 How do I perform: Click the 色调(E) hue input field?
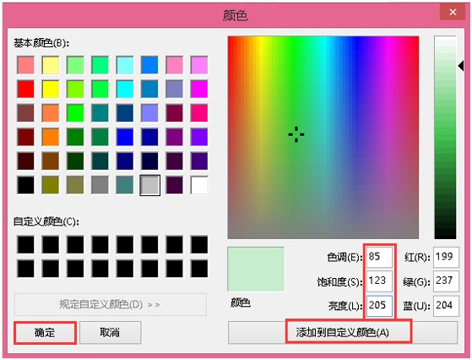click(379, 257)
